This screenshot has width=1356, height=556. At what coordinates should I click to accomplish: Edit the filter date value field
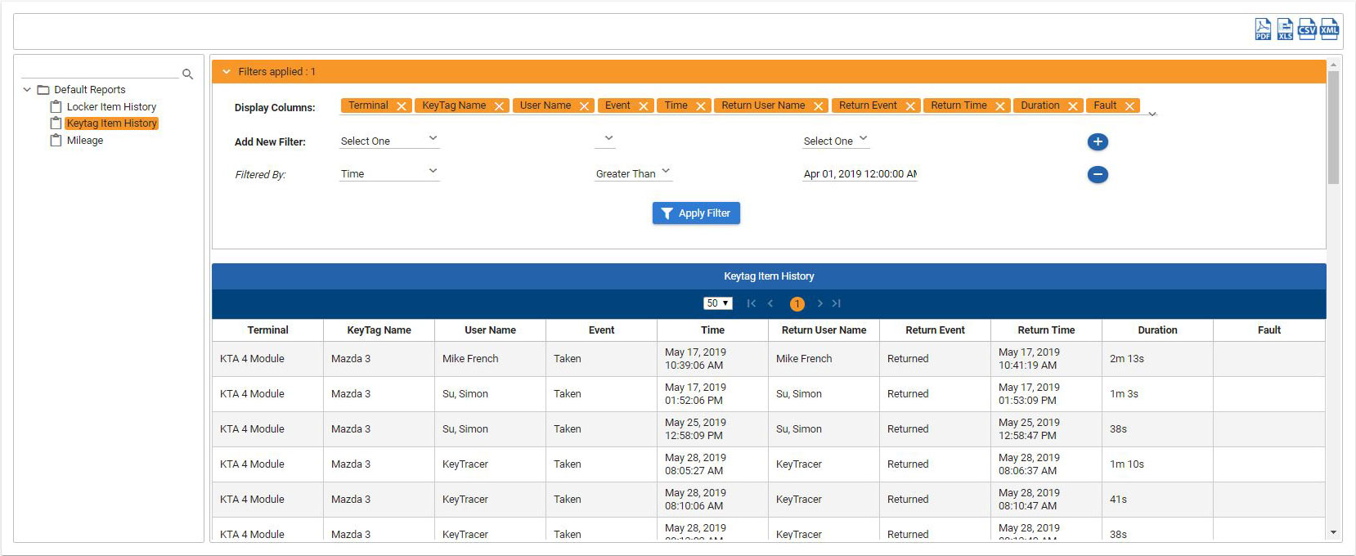click(860, 173)
